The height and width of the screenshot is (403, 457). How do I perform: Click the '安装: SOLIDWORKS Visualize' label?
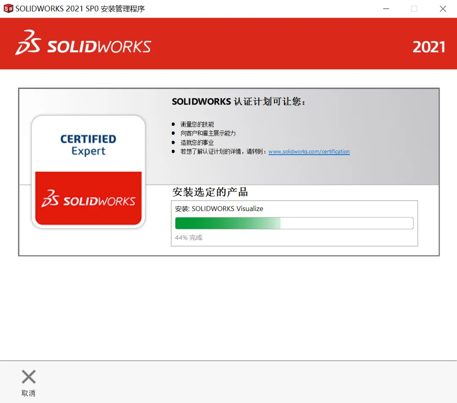[x=219, y=209]
